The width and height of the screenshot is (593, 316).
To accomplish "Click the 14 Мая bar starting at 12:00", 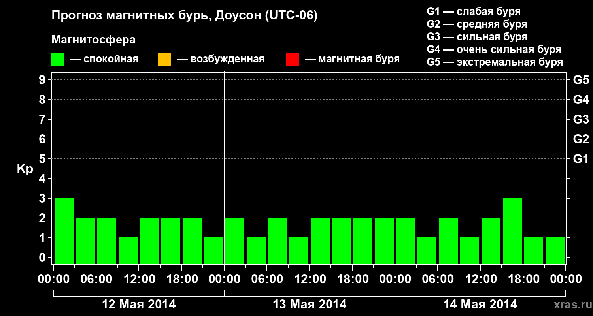I will (x=491, y=241).
